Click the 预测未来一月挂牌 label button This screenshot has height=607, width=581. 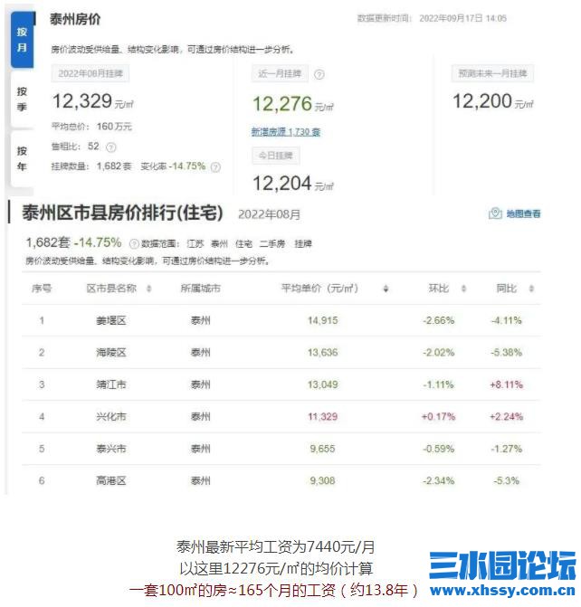point(492,73)
